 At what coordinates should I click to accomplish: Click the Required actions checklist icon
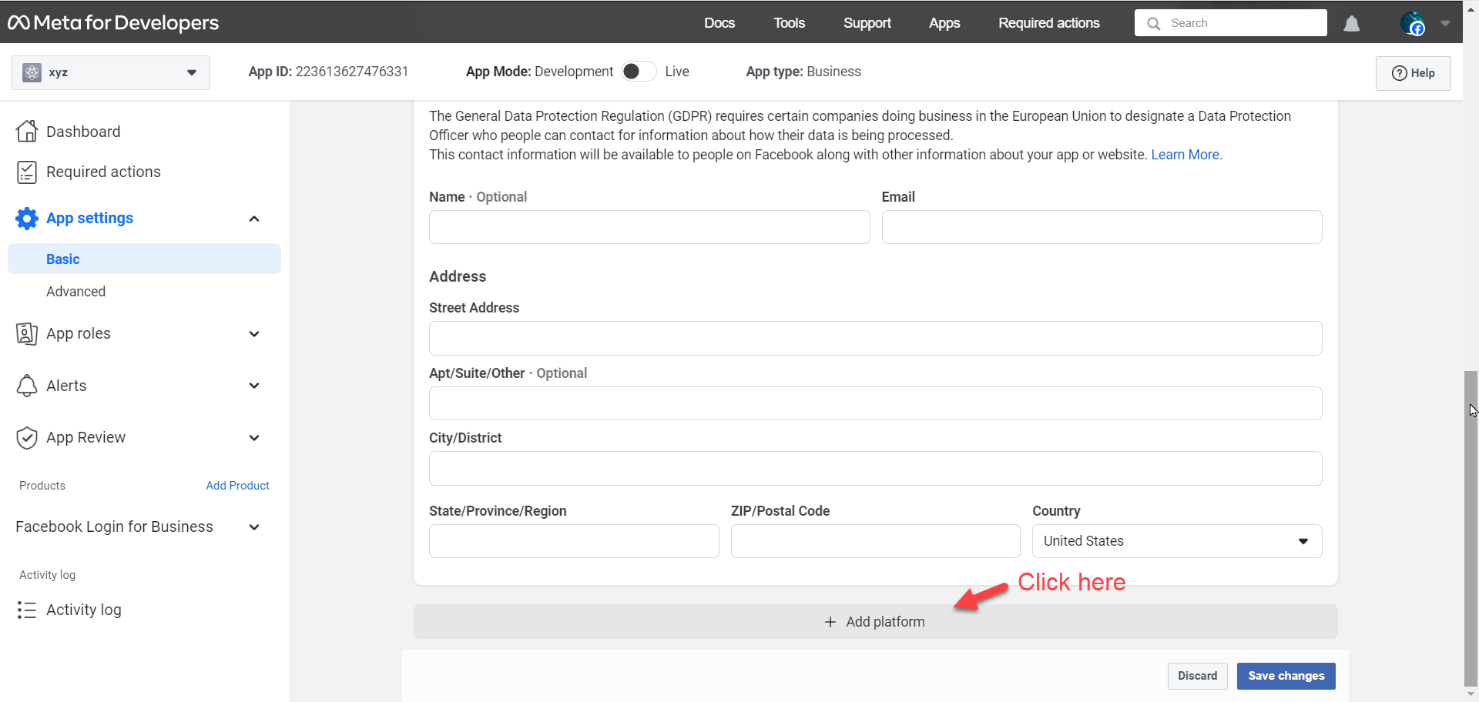tap(27, 172)
